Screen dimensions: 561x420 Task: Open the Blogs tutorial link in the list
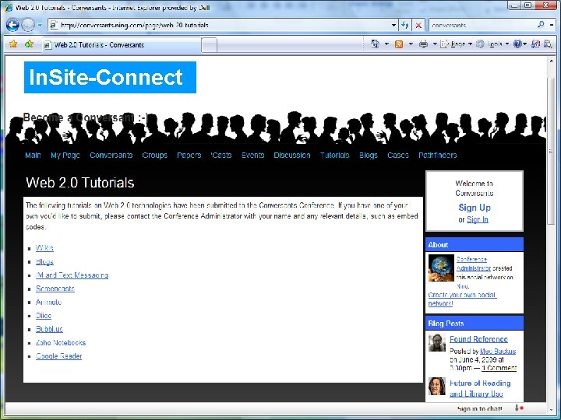(44, 262)
